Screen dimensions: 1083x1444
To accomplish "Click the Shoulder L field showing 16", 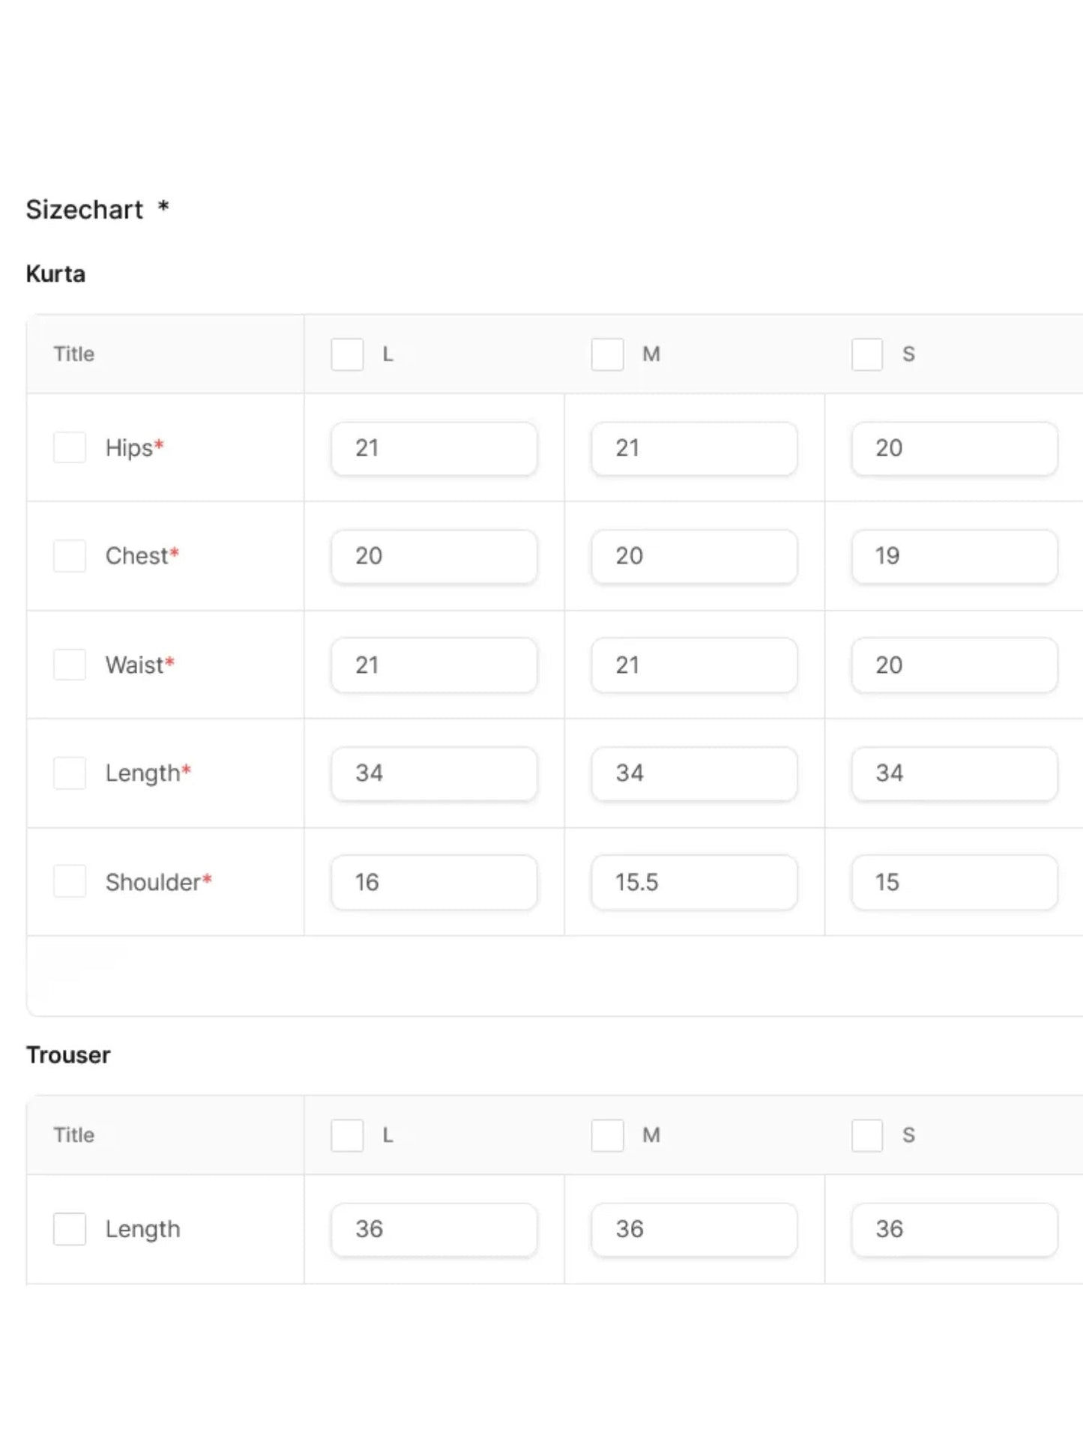I will point(434,882).
